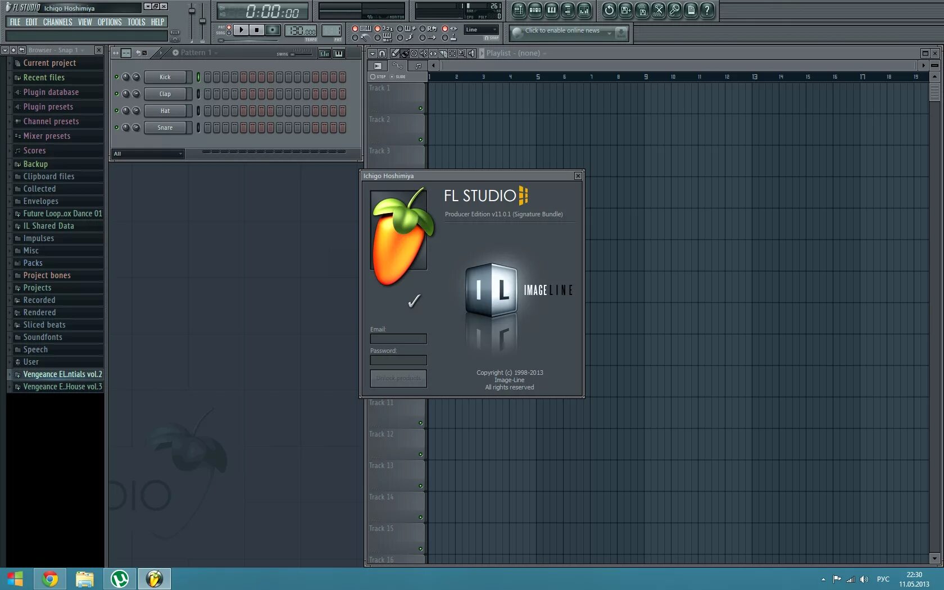Viewport: 944px width, 590px height.
Task: Open the TOOLS menu
Action: [136, 22]
